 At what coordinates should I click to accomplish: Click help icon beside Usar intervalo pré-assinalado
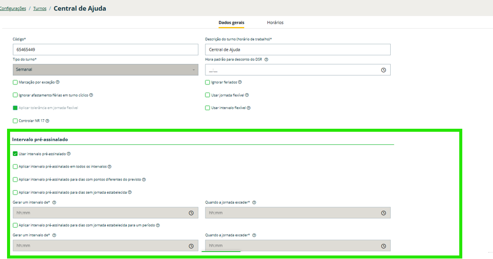tap(68, 154)
